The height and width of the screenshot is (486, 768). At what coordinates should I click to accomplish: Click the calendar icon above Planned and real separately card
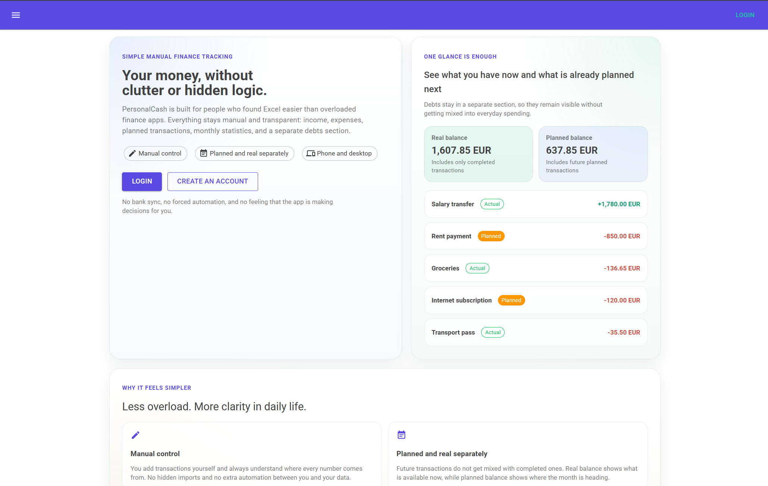(x=401, y=435)
